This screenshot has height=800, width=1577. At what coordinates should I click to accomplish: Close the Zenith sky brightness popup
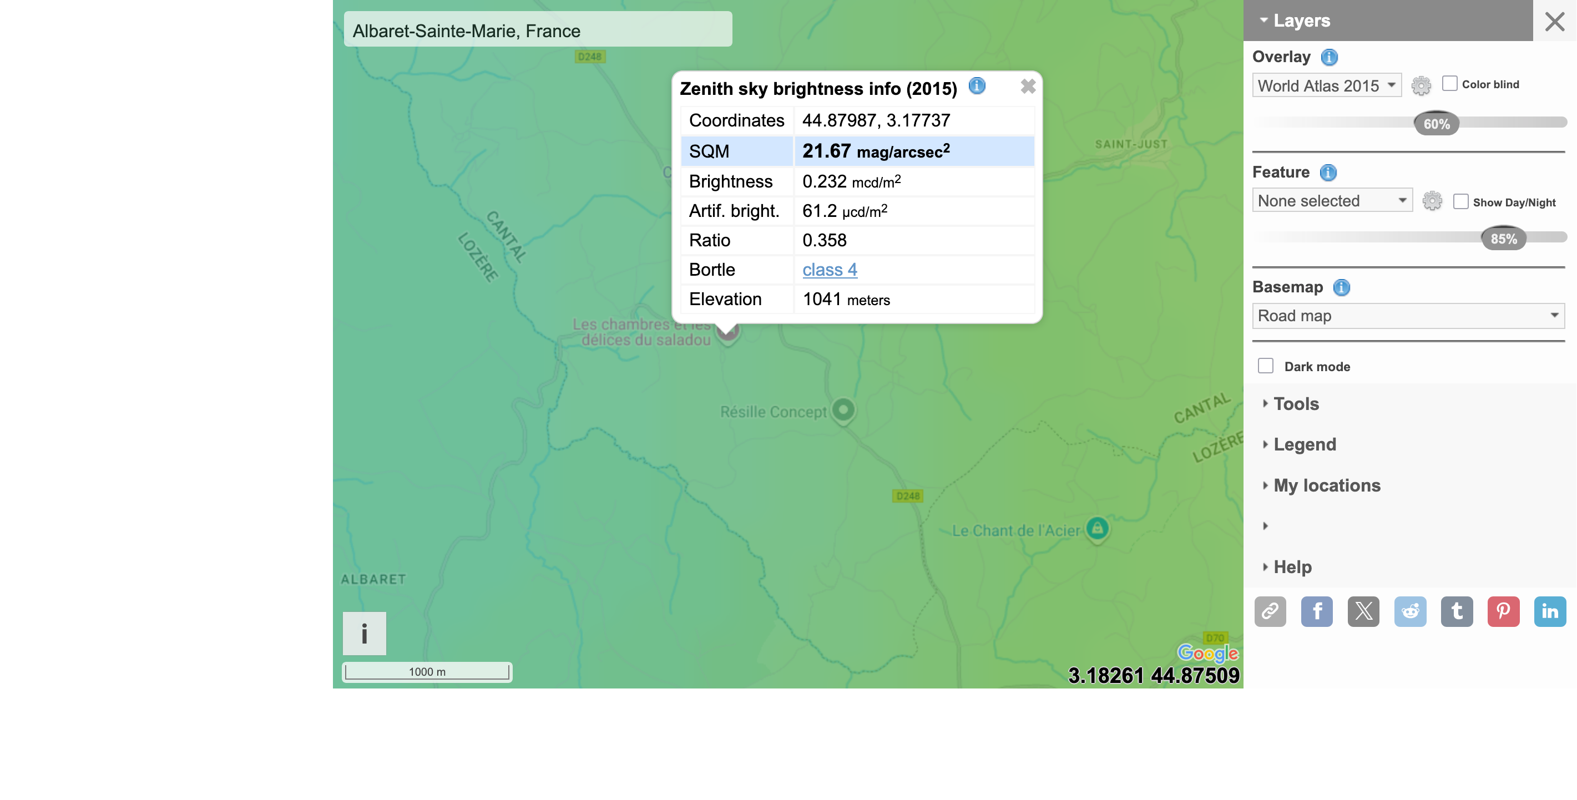click(x=1028, y=87)
